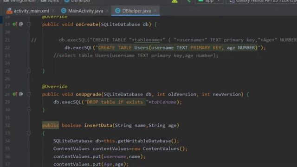The height and width of the screenshot is (167, 297).
Task: Click the insertData method name
Action: [98, 125]
